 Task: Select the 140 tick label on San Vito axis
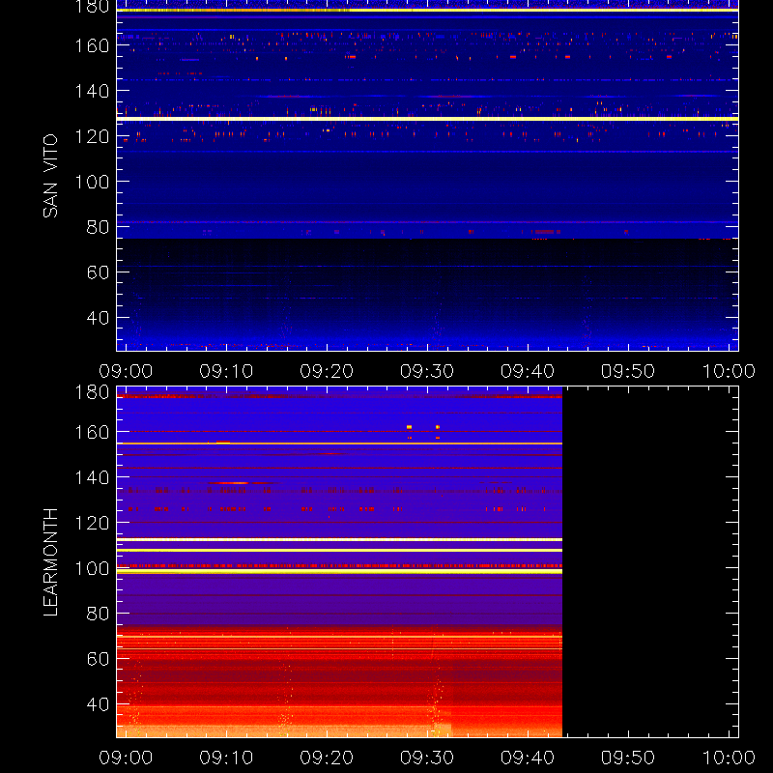92,91
